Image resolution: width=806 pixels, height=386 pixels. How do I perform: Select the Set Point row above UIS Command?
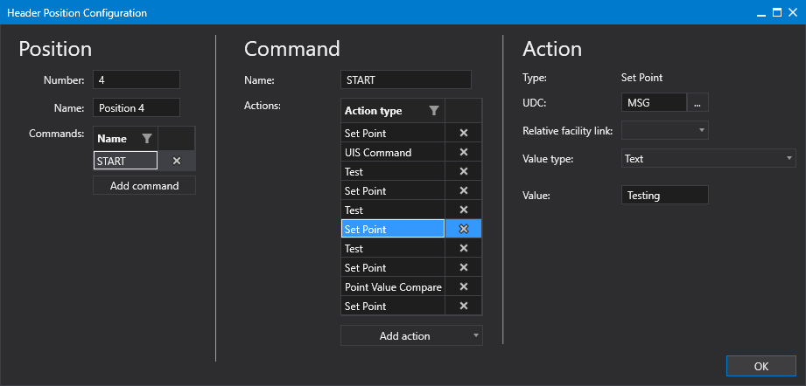point(393,134)
